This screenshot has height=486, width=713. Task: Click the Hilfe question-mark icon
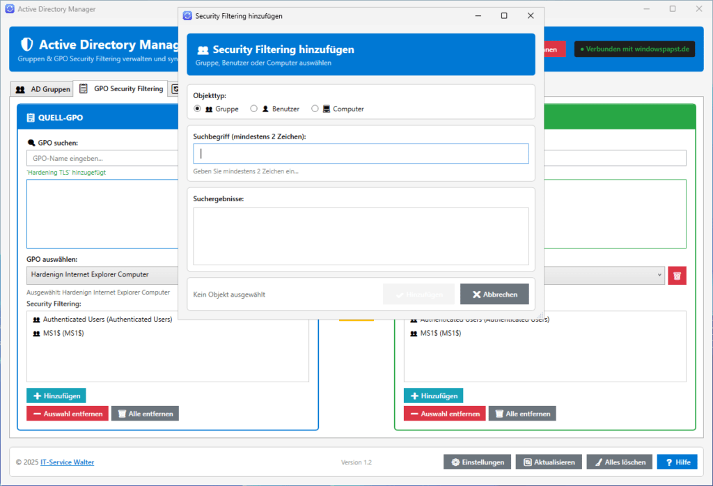pos(669,462)
